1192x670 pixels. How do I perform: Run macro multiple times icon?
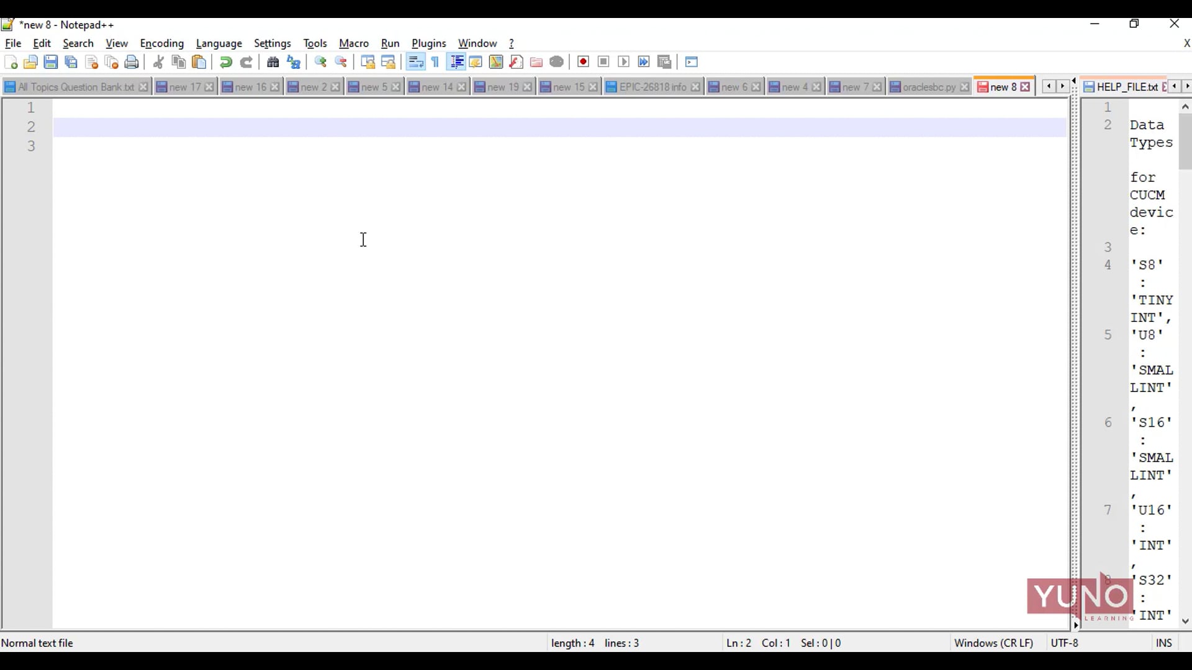tap(644, 62)
